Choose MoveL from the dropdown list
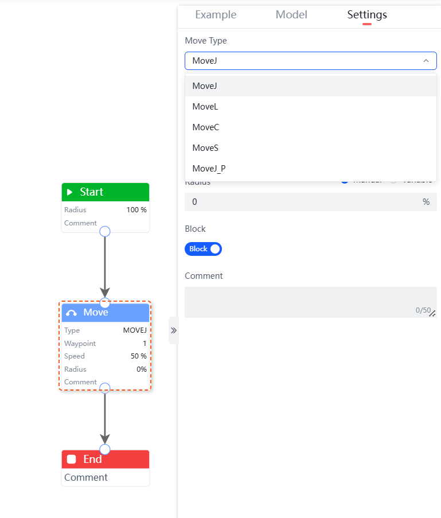The image size is (441, 518). [205, 107]
